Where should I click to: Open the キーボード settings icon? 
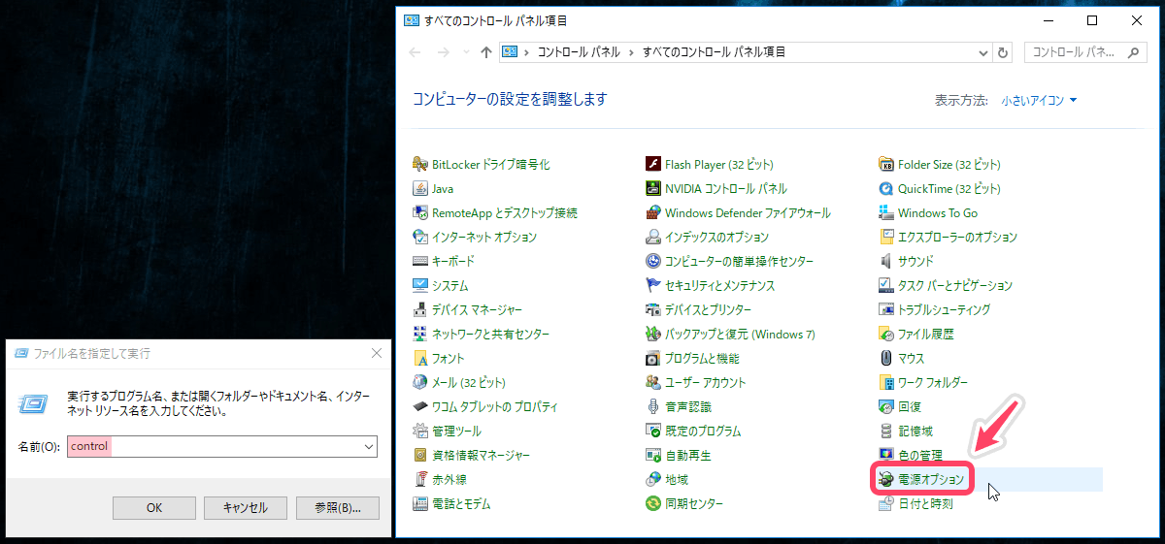pos(420,262)
